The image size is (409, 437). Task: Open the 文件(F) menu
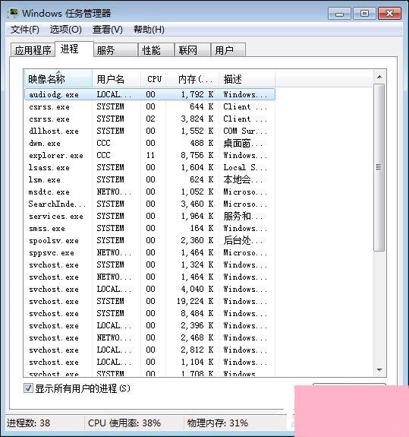(x=25, y=30)
